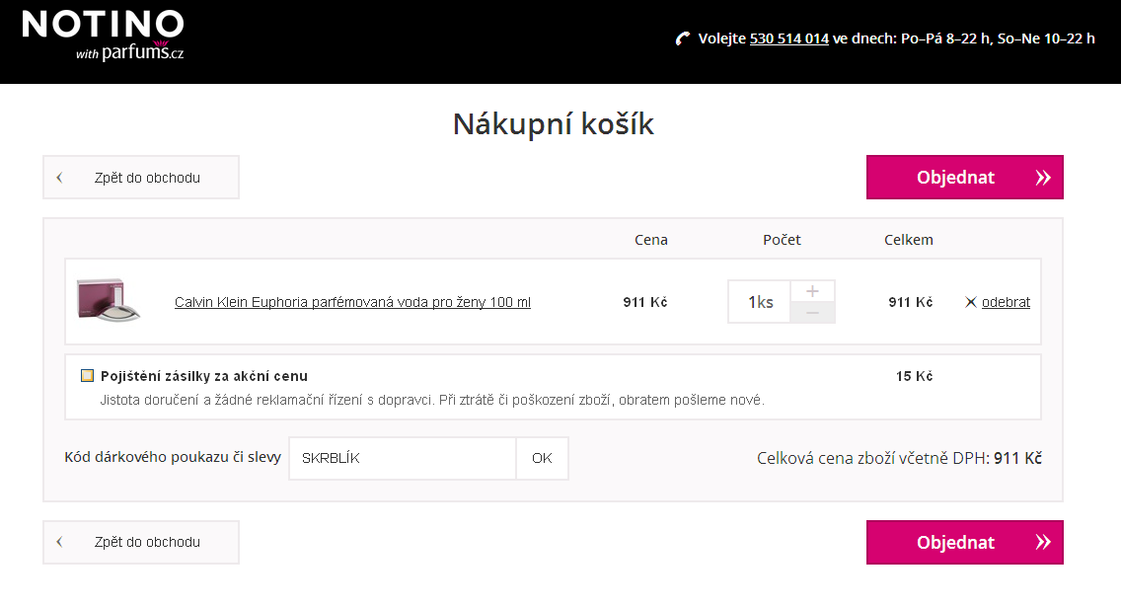Screen dimensions: 1121x607
Task: Click top 'Objednat' order button
Action: coord(964,178)
